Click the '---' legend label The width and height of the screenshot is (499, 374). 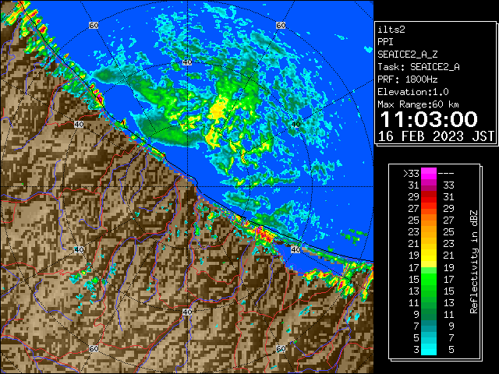pos(446,174)
